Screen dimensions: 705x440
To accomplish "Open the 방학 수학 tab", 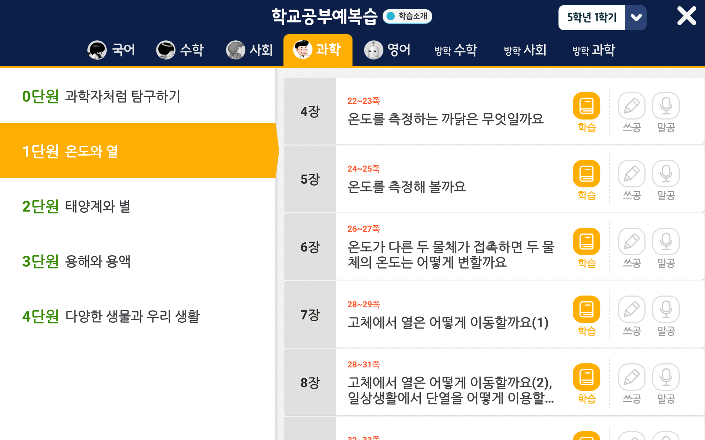I will pos(456,50).
